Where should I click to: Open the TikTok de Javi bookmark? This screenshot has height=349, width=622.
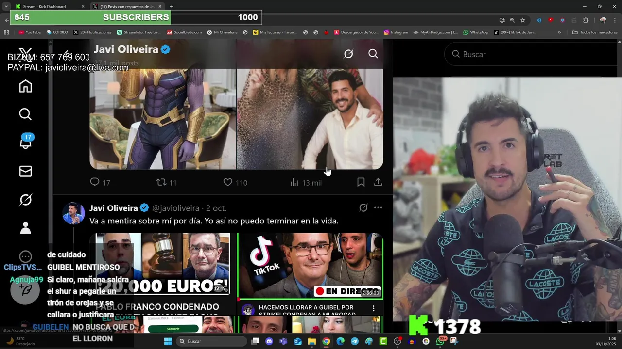(515, 32)
